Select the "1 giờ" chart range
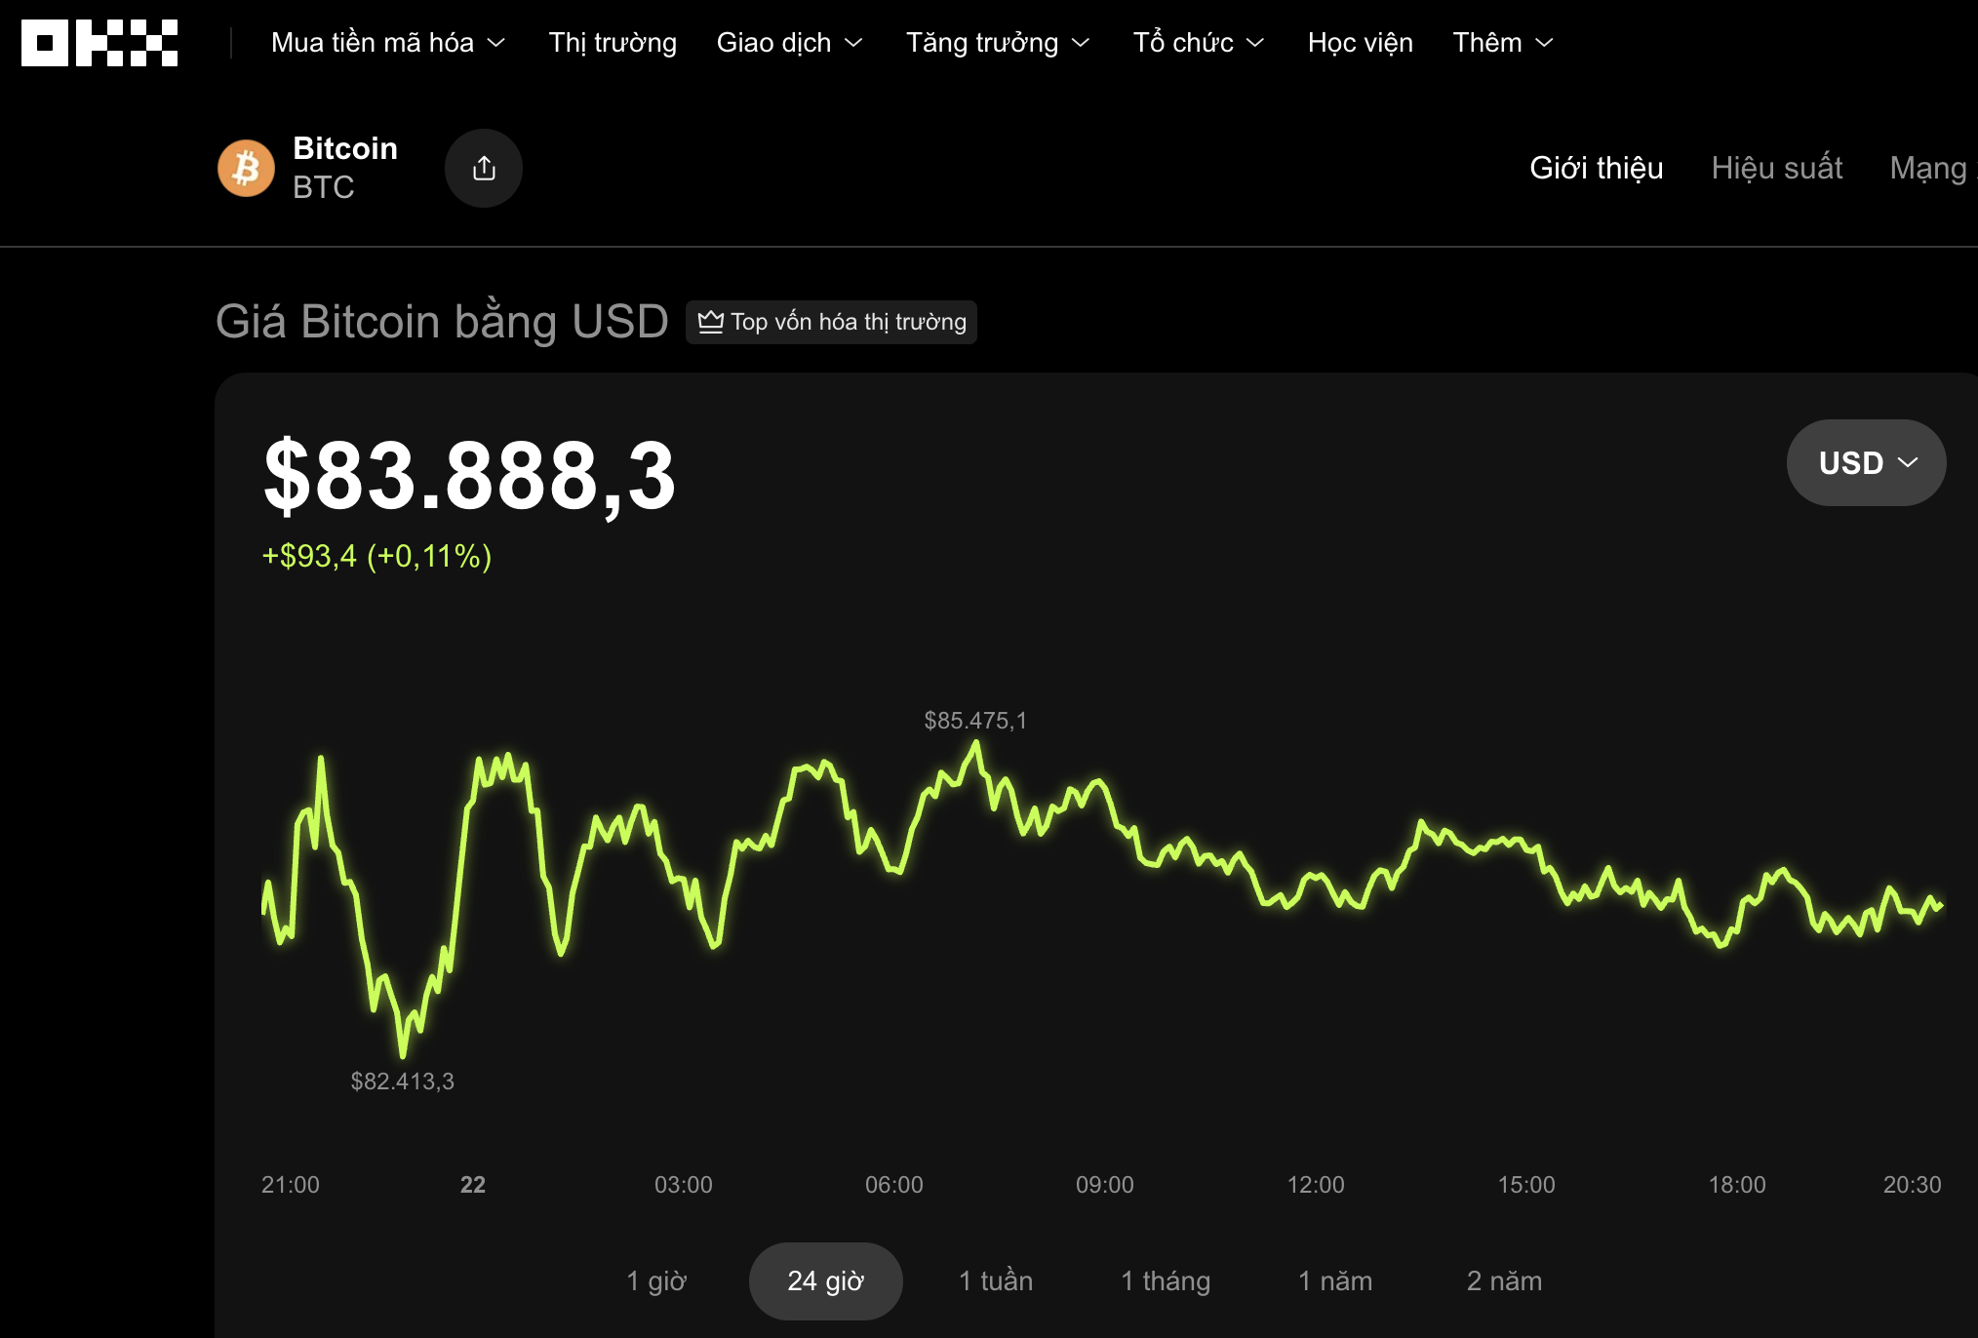 coord(656,1280)
